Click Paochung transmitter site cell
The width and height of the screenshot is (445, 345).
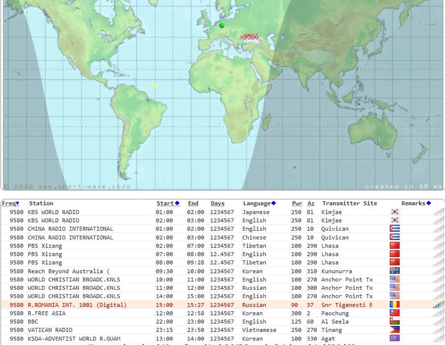pyautogui.click(x=335, y=314)
